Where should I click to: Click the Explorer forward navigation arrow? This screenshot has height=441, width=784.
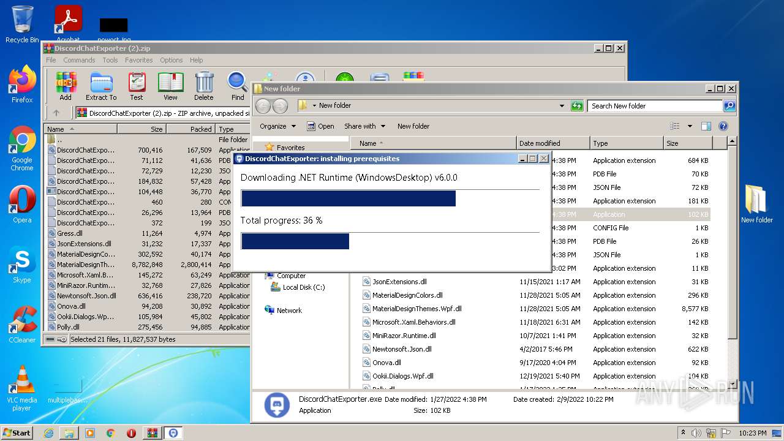[x=280, y=106]
